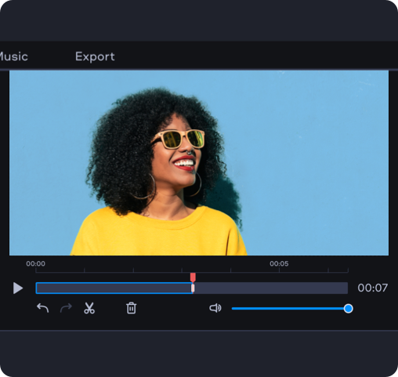Click the video preview of the smiling woman
This screenshot has height=377, width=398.
tap(199, 163)
